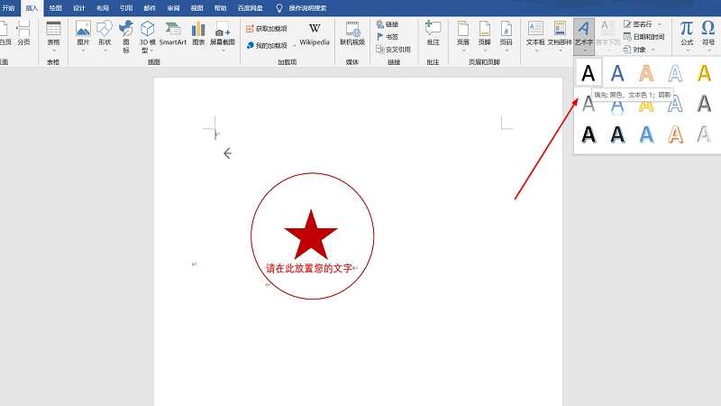Add a 批注 comment
721x406 pixels.
[x=433, y=32]
